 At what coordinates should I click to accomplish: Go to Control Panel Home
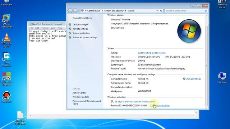click(x=82, y=18)
